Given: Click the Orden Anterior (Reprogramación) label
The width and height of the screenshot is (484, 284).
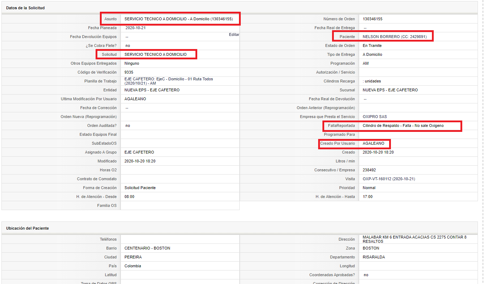Looking at the screenshot, I should pyautogui.click(x=326, y=108).
